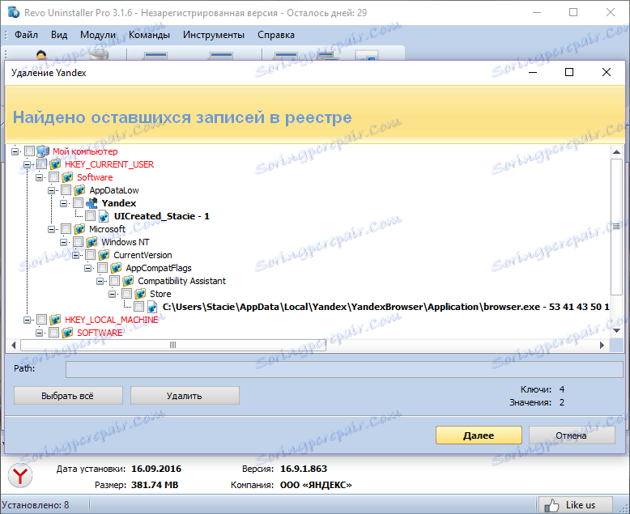Check the UICreated_Stacie - 1 value checkbox

[x=91, y=216]
